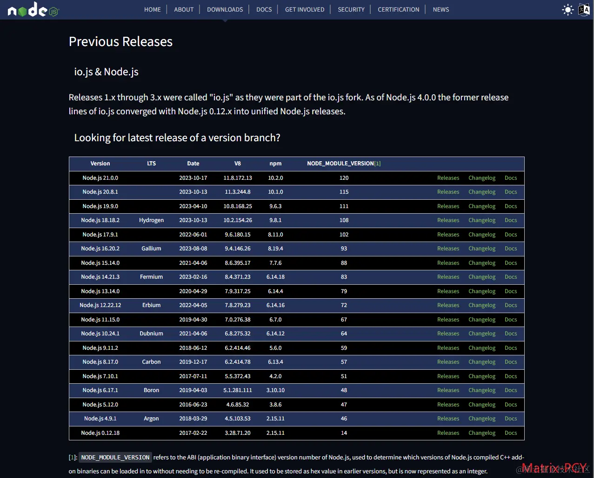Open the NEWS menu item

[441, 9]
